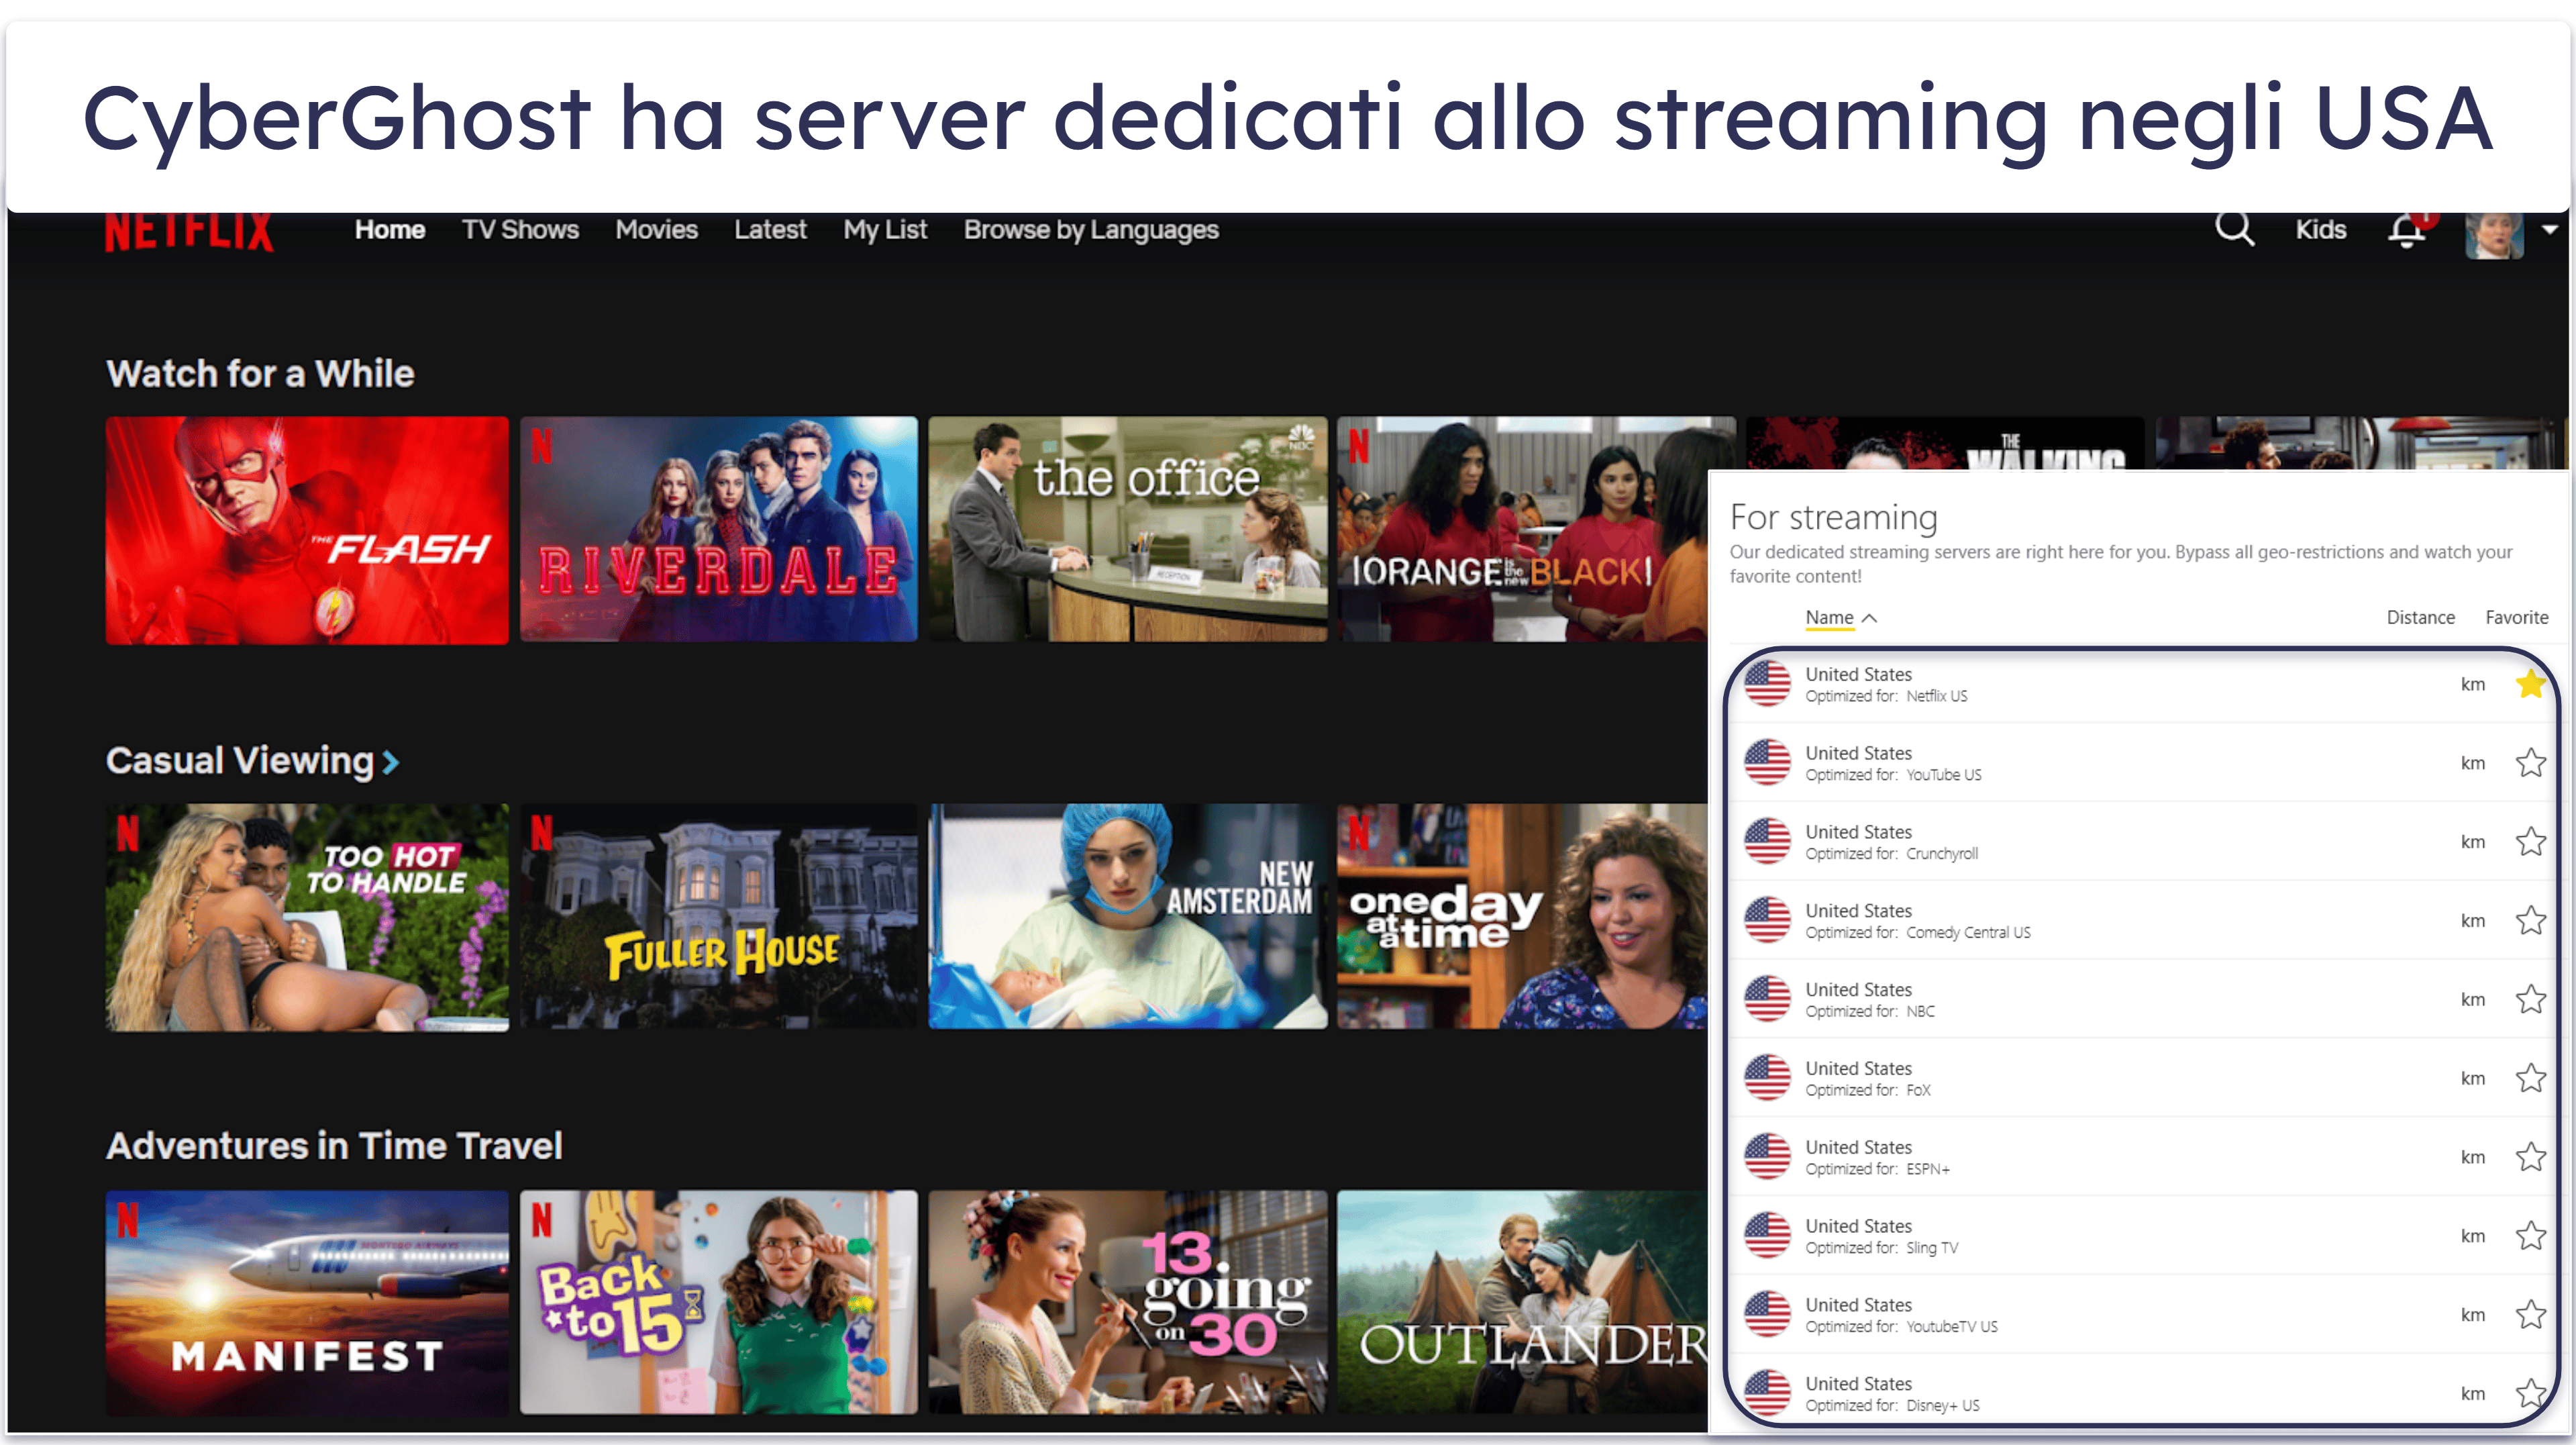Open the New Amsterdam thumbnail

[1128, 916]
